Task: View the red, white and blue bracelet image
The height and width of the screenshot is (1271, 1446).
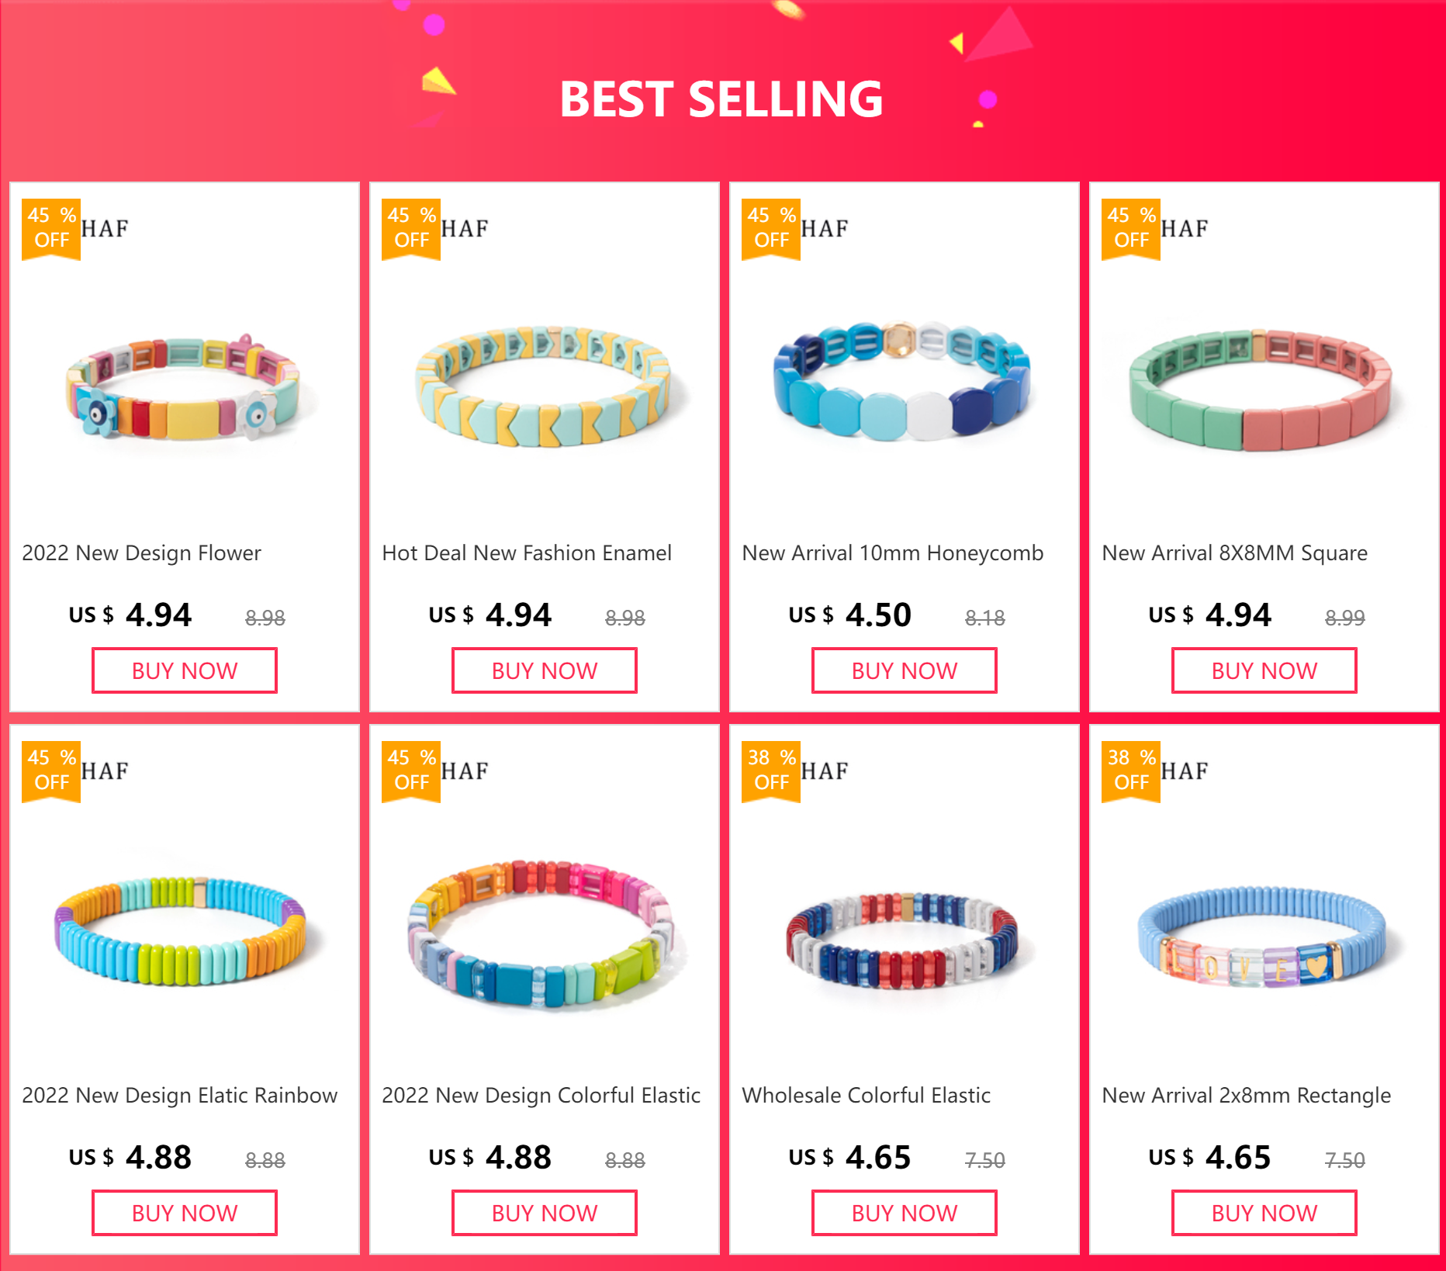Action: click(904, 940)
